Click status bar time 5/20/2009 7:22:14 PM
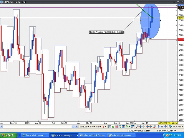Viewport: 184px width, 138px height. point(166,131)
